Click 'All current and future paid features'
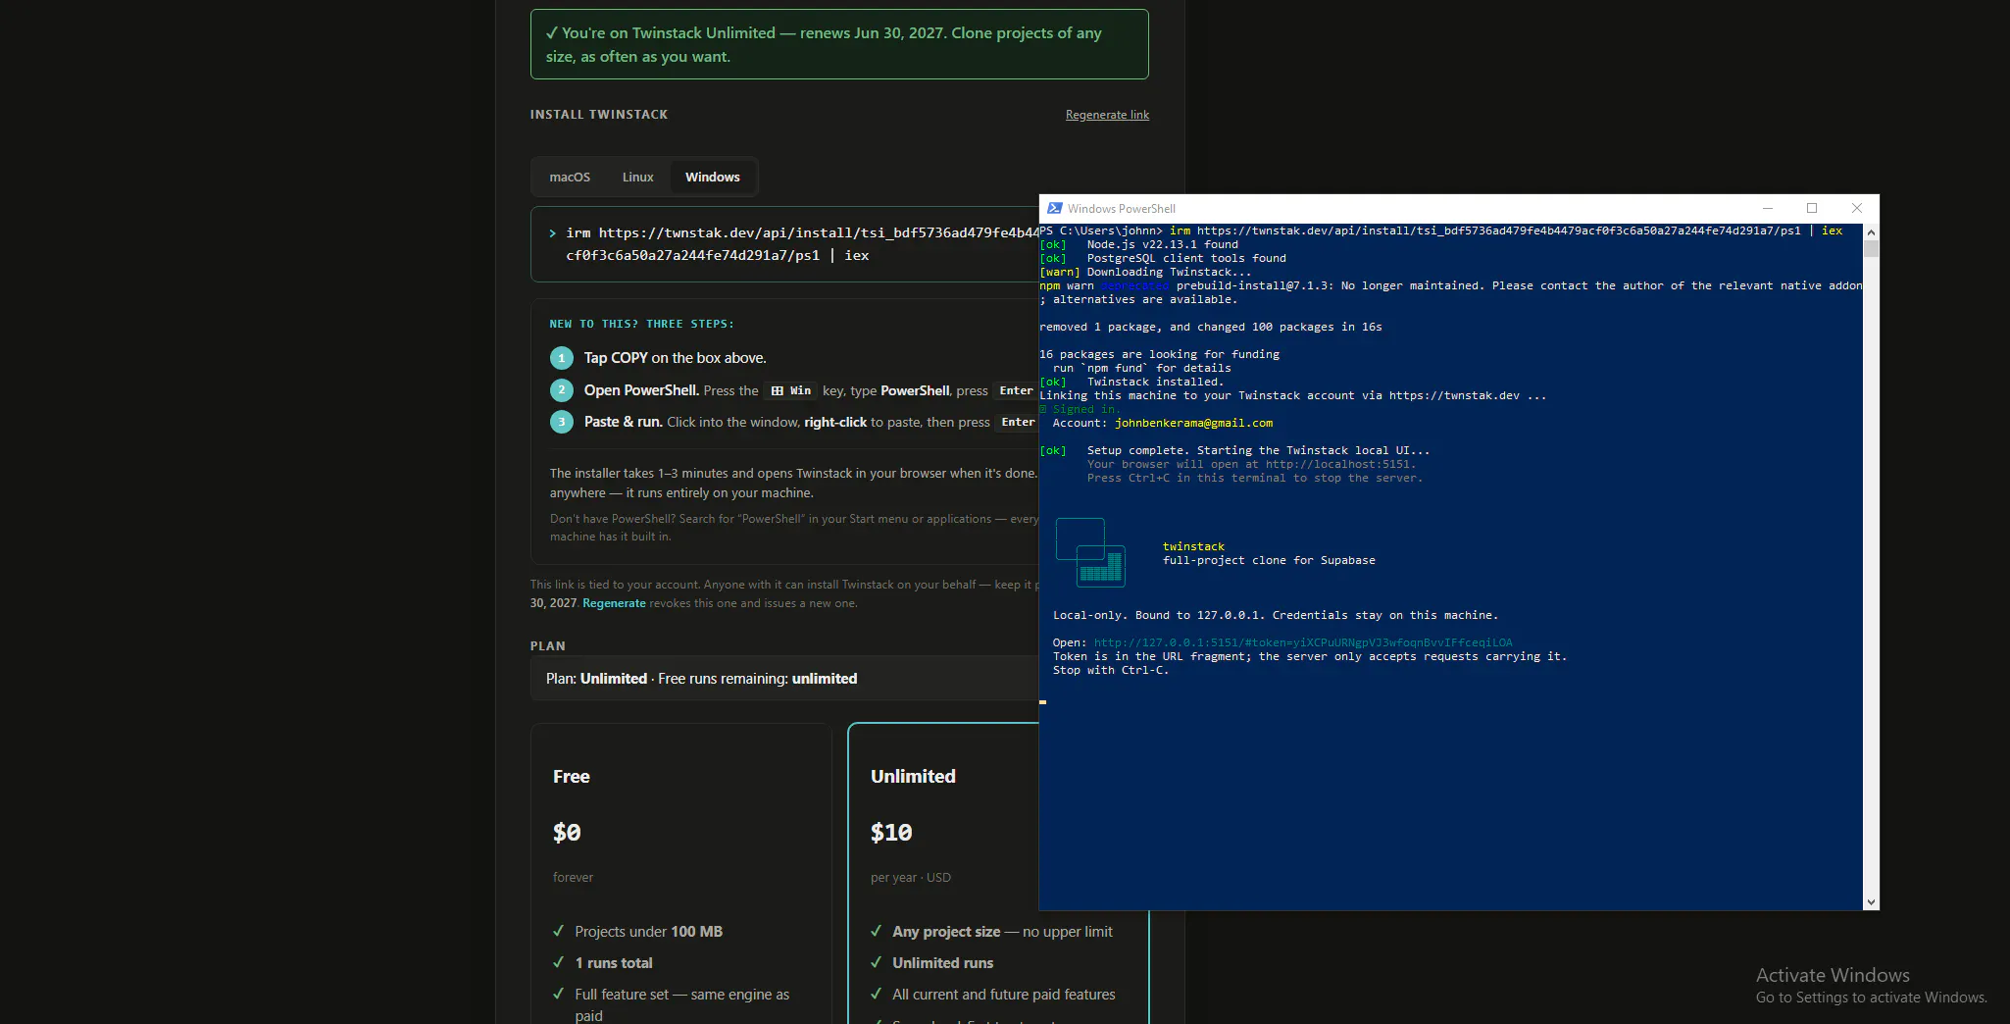2010x1024 pixels. click(x=1004, y=995)
